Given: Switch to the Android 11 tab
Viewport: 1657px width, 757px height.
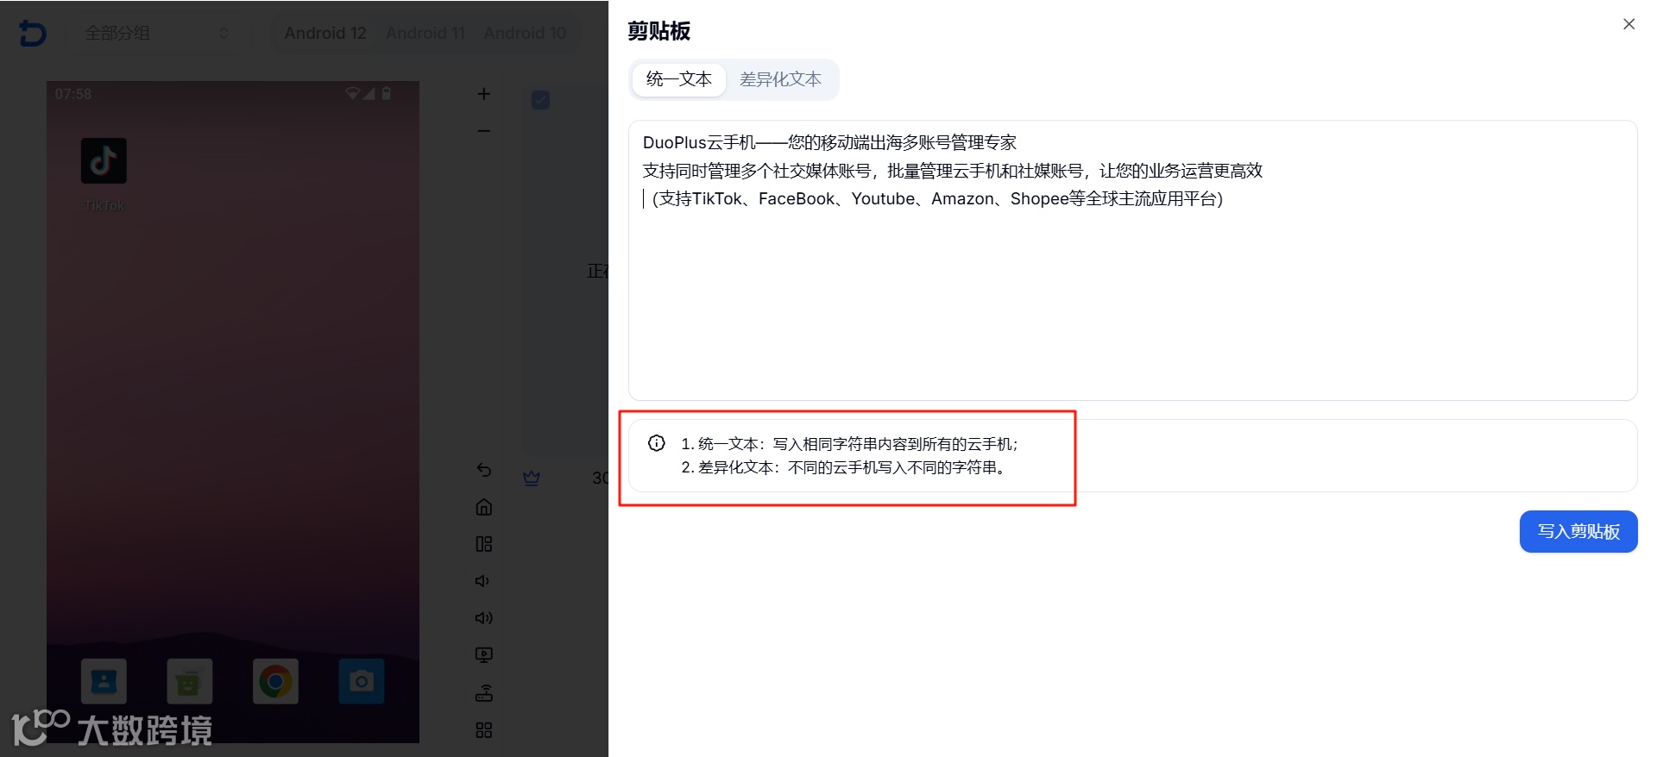Looking at the screenshot, I should coord(425,33).
